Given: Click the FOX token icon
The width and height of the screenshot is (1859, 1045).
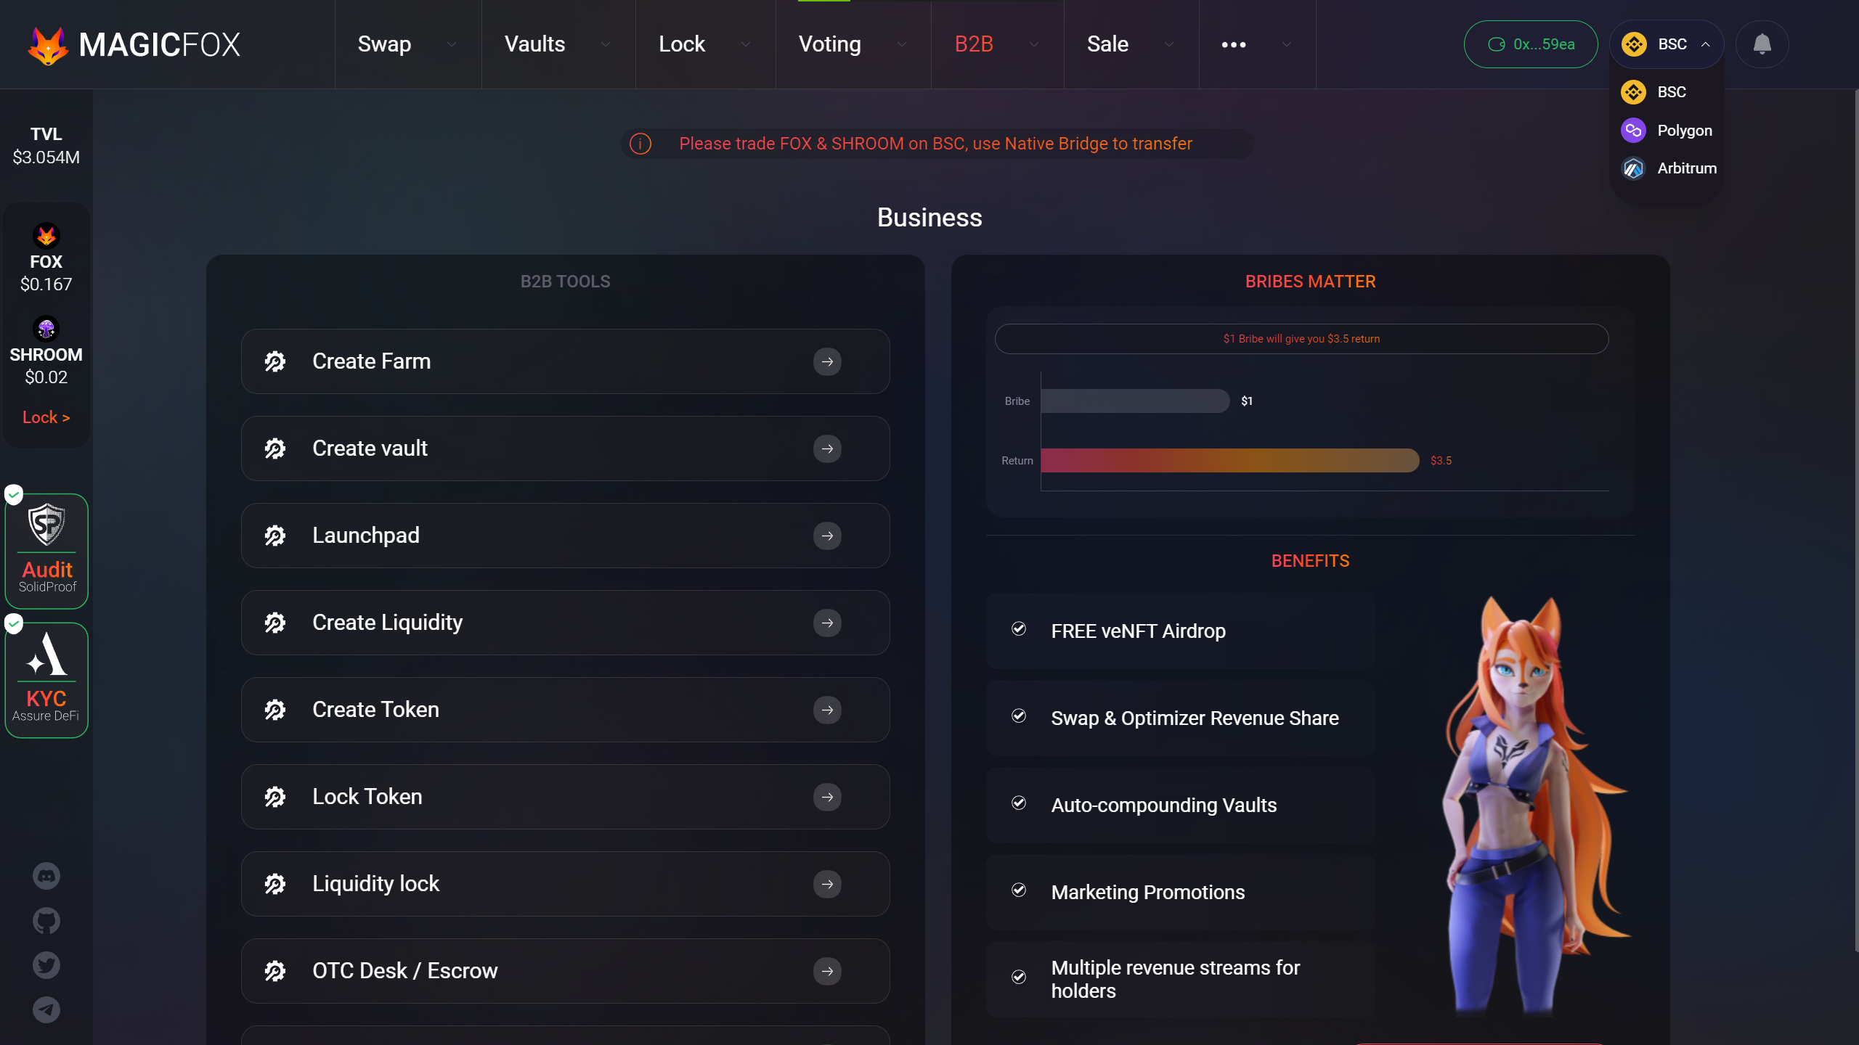Looking at the screenshot, I should pos(46,236).
